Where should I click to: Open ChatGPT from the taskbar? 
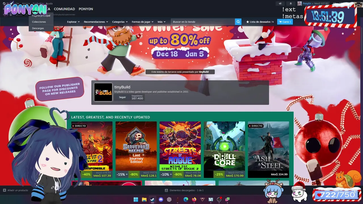(x=169, y=199)
